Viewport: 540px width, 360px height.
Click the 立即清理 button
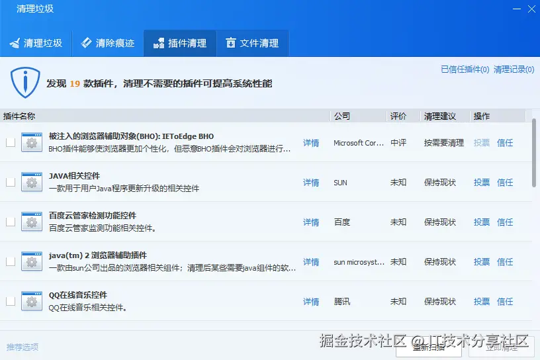click(x=501, y=347)
